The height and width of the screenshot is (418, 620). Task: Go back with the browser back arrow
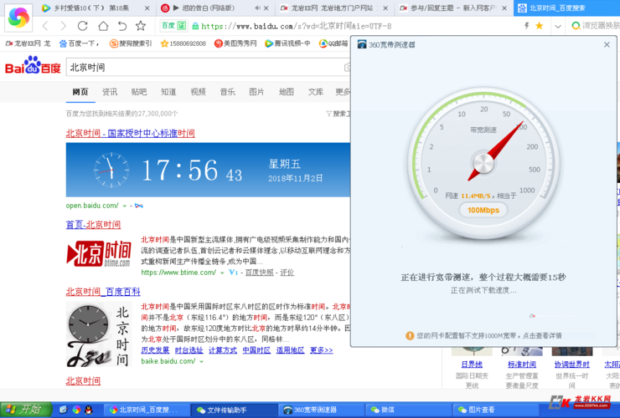(x=45, y=26)
